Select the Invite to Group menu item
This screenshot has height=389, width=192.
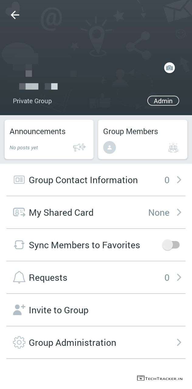59,310
